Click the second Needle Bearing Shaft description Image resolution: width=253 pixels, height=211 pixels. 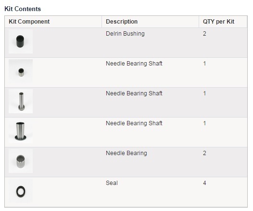134,93
